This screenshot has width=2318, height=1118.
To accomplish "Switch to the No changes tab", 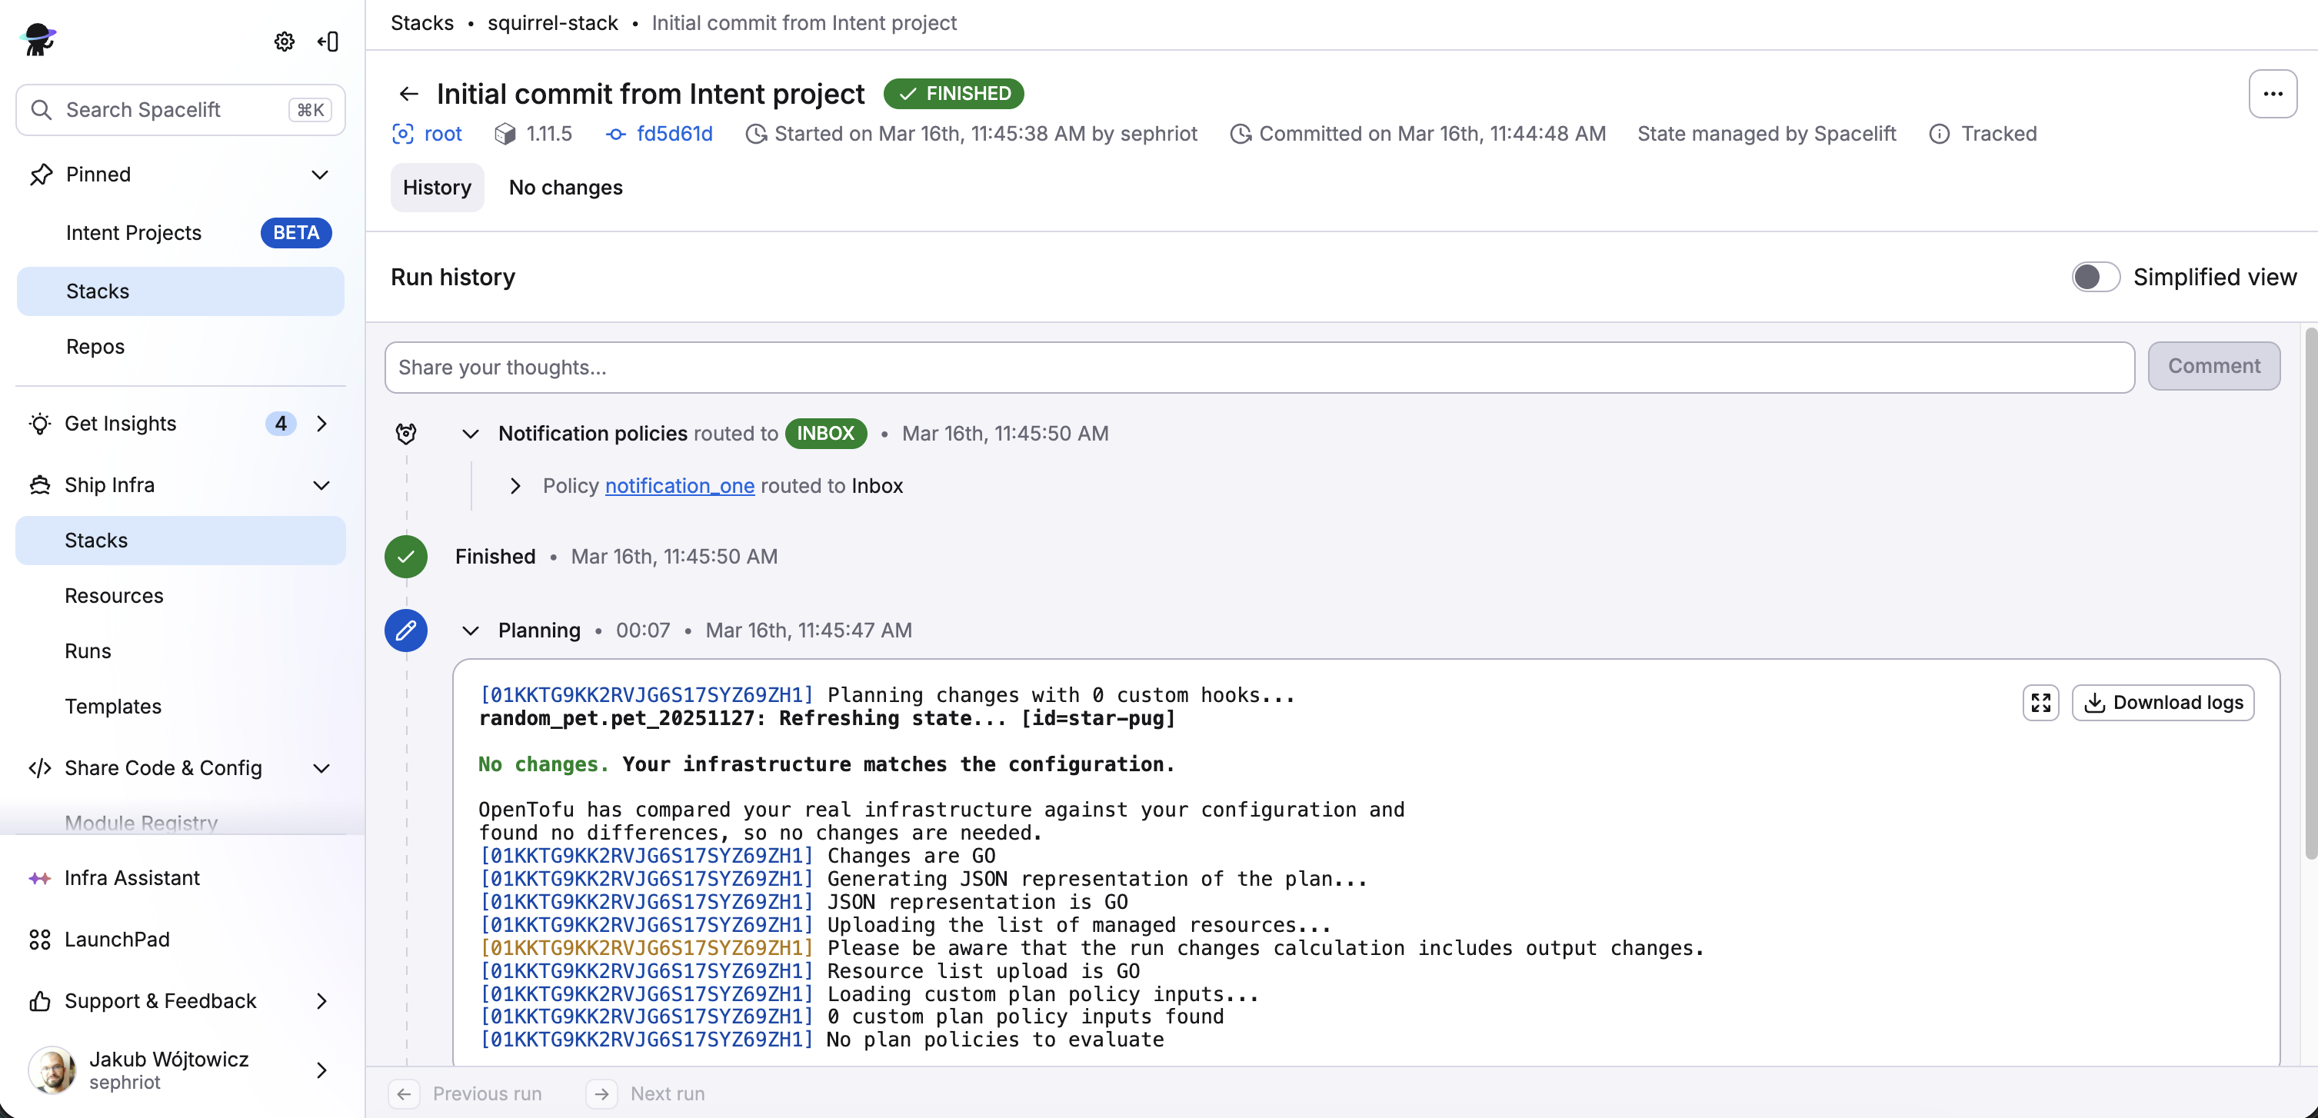I will click(x=565, y=187).
